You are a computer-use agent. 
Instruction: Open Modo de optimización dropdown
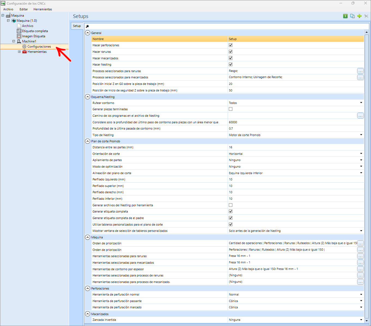click(x=361, y=167)
